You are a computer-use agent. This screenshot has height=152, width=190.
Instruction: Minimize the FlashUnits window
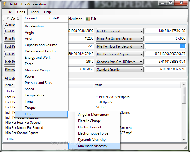pos(163,3)
